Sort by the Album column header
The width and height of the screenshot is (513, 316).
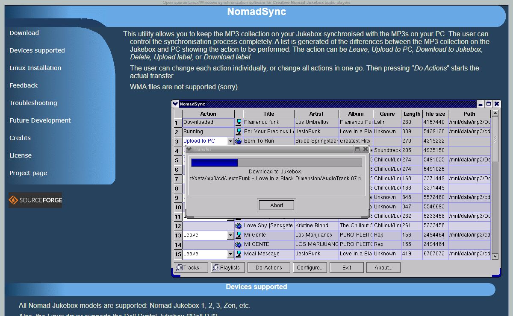click(356, 114)
